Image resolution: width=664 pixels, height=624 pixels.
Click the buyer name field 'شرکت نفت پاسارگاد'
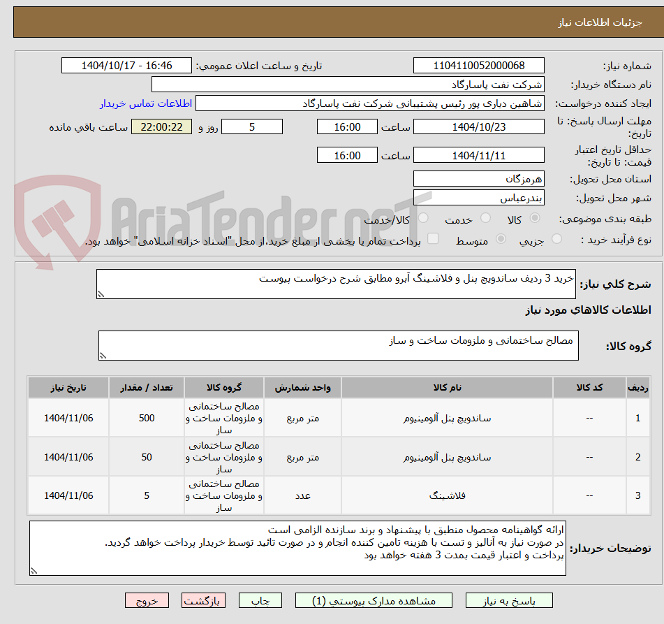(x=348, y=85)
